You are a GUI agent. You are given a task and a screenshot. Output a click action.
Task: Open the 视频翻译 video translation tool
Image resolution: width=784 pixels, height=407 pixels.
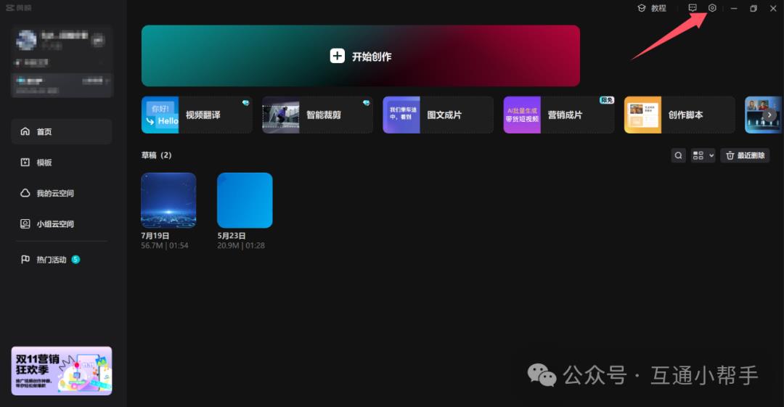pyautogui.click(x=197, y=115)
